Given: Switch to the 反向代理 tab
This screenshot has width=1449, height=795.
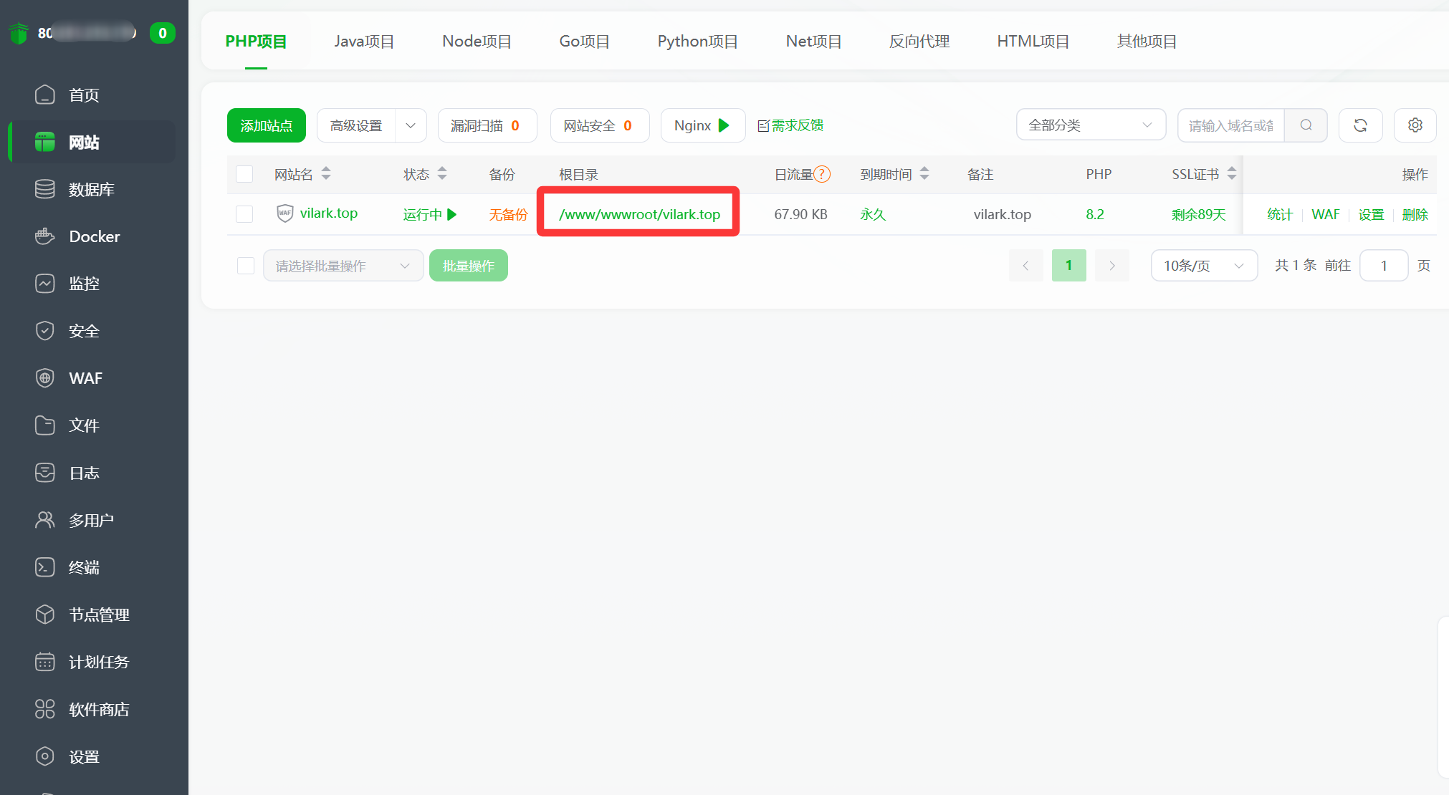Looking at the screenshot, I should 919,42.
